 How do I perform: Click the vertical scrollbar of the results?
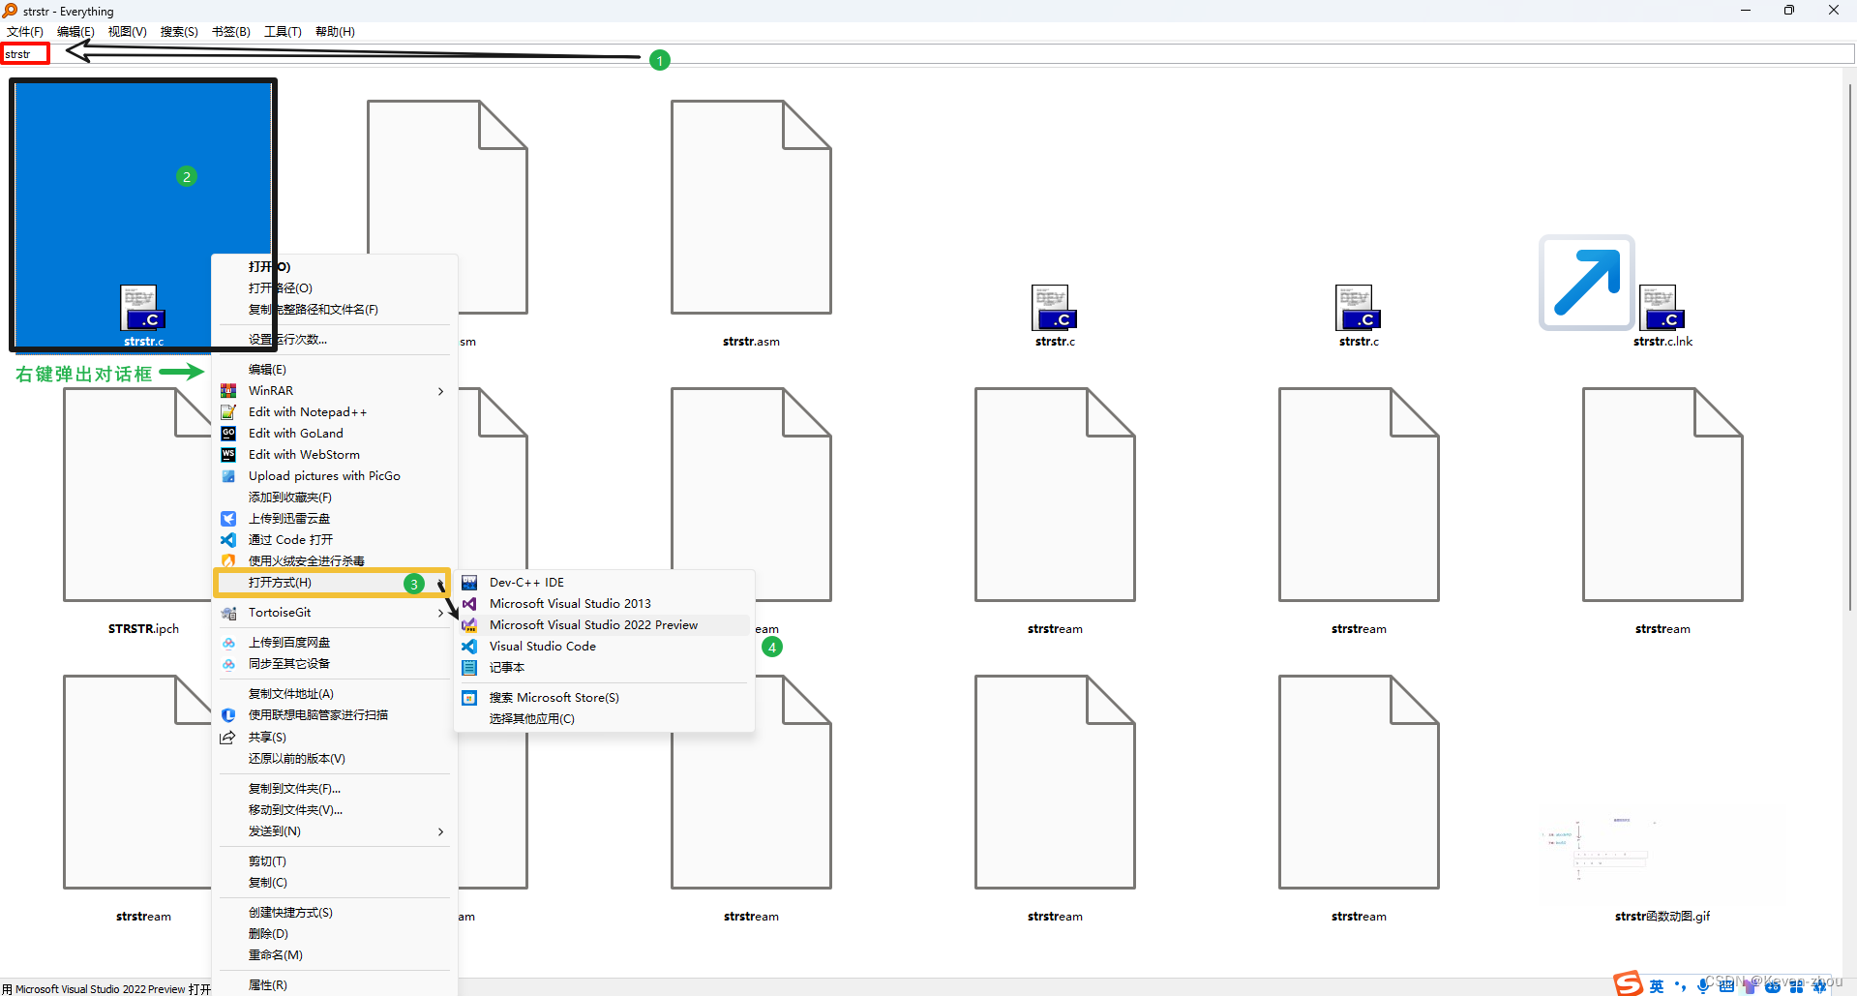1849,347
